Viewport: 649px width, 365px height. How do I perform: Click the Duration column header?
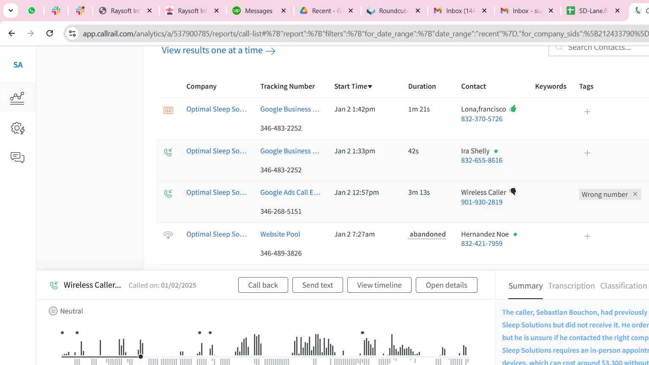422,86
